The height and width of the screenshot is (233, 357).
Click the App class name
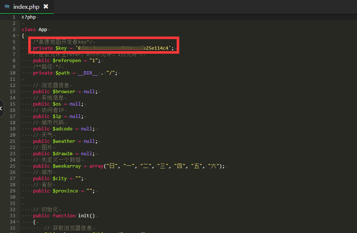[43, 30]
